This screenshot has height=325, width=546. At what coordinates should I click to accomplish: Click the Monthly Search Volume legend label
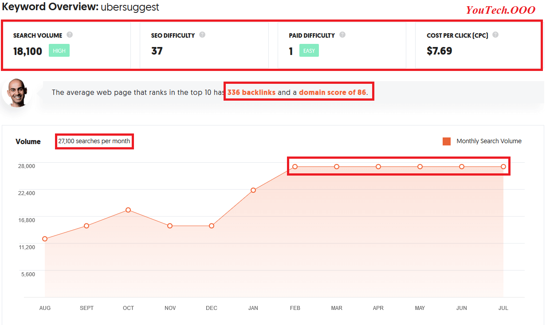coord(489,141)
